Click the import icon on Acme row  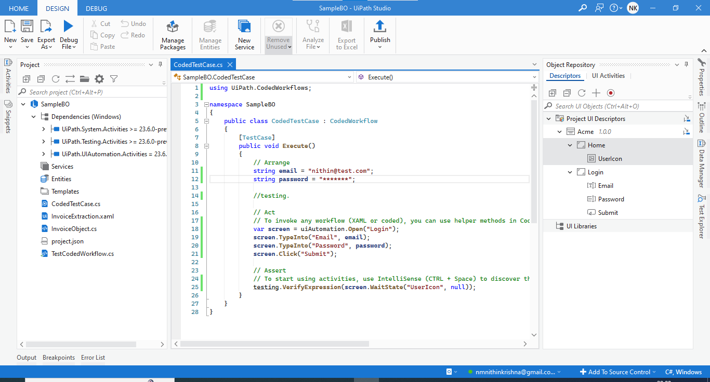coord(687,132)
